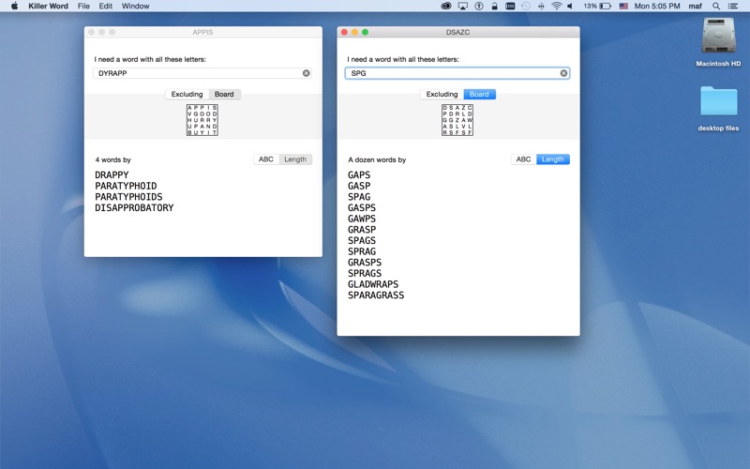Click the DYRAPP letters input field
The image size is (750, 469).
(202, 73)
